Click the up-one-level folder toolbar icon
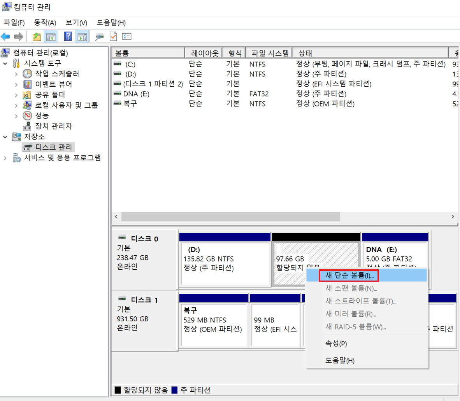The width and height of the screenshot is (460, 401). 37,36
